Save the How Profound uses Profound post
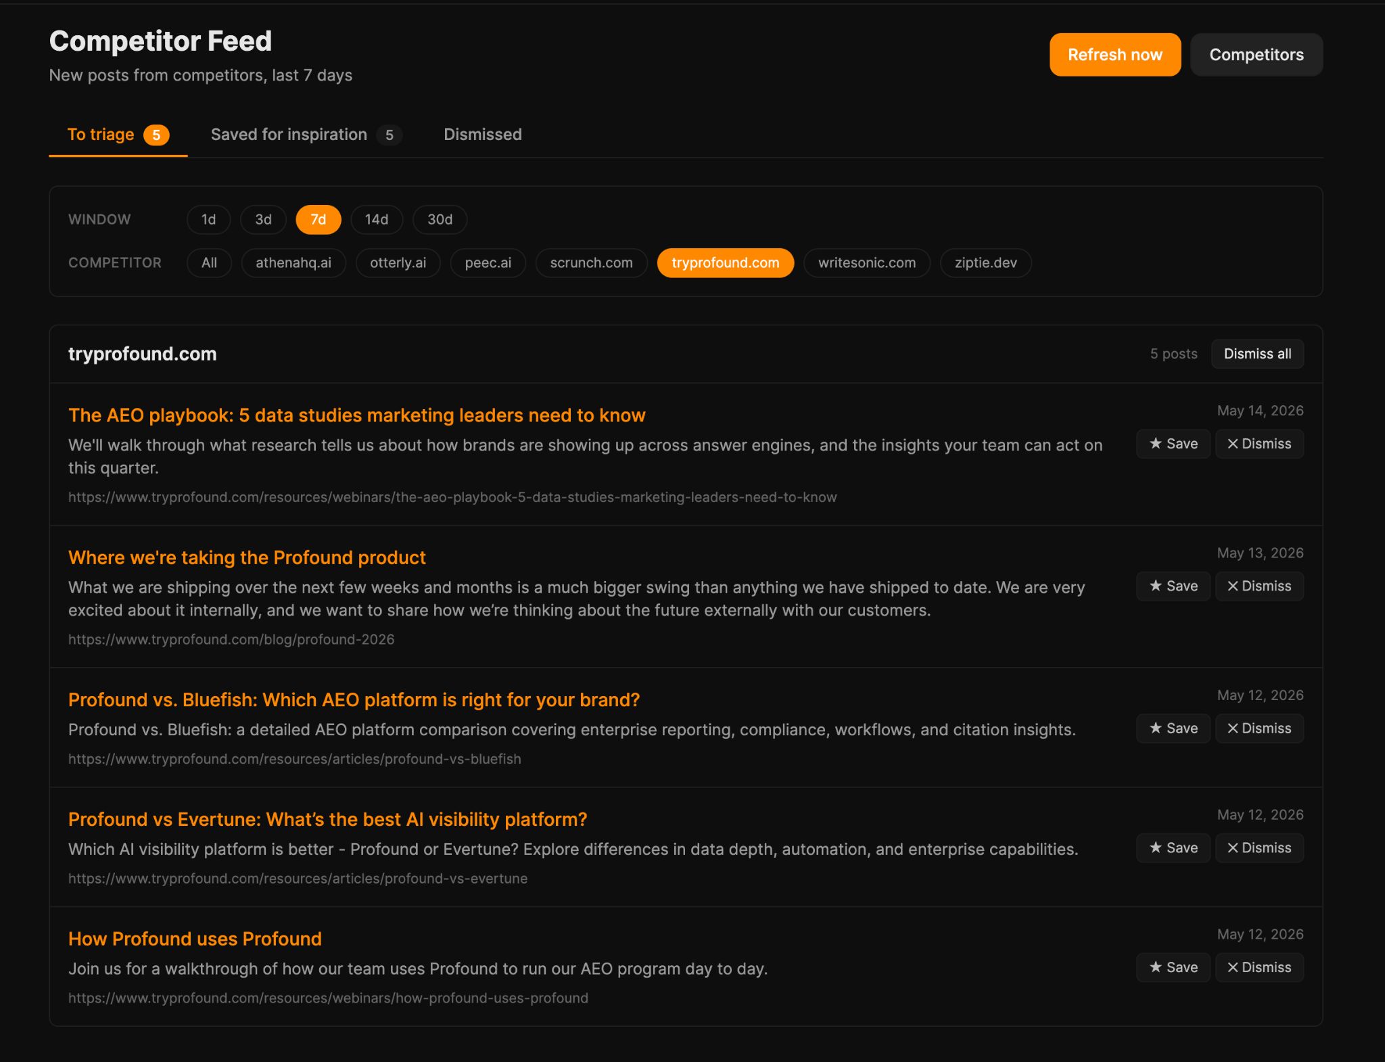Image resolution: width=1385 pixels, height=1062 pixels. point(1173,967)
